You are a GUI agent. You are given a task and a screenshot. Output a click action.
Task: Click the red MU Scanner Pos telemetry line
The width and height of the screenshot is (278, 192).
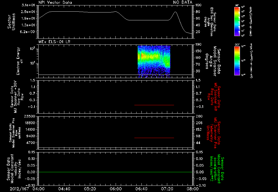pos(154,138)
